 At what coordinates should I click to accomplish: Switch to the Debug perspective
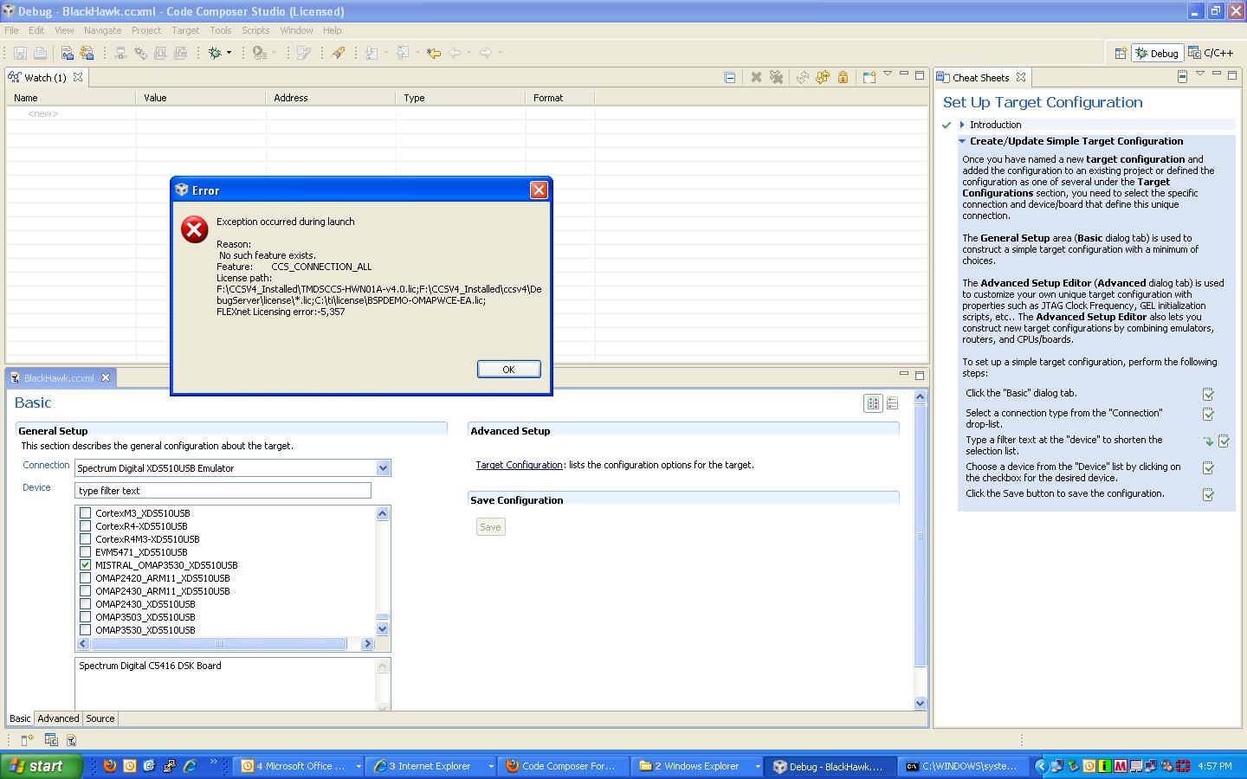coord(1157,53)
